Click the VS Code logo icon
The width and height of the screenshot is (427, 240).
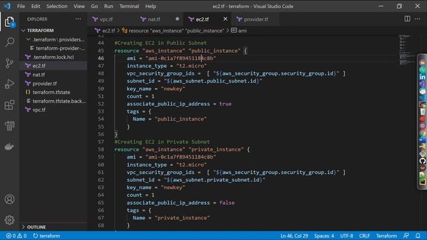(7, 6)
